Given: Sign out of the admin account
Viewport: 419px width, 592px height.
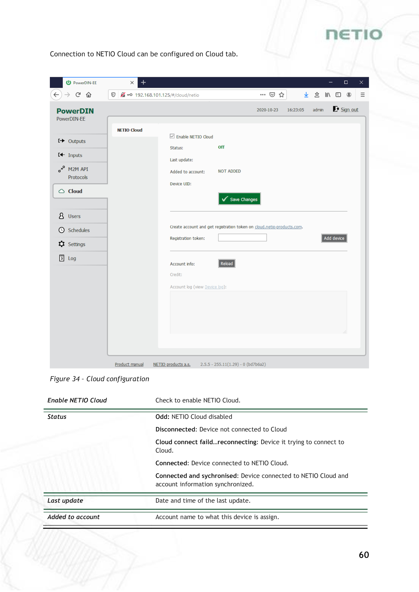Looking at the screenshot, I should [x=349, y=110].
